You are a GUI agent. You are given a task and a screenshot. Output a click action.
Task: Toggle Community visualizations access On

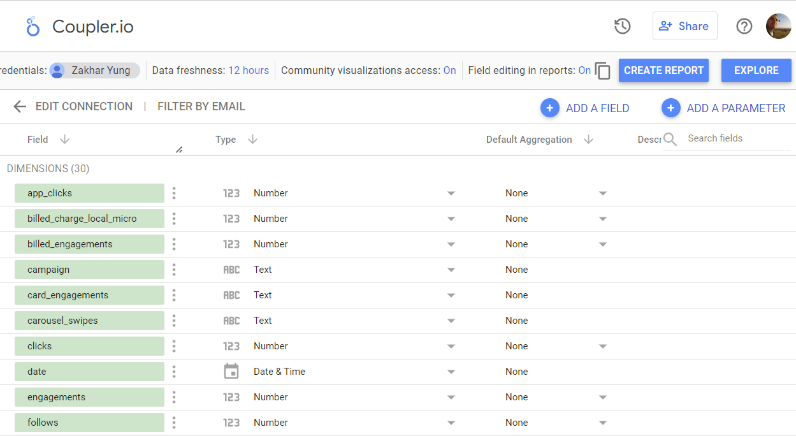pyautogui.click(x=450, y=71)
